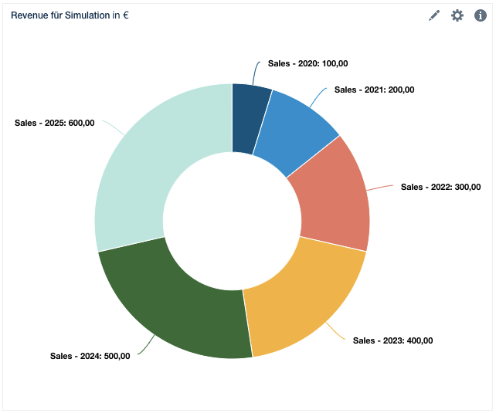Open the gear settings icon
This screenshot has height=413, width=496.
[457, 15]
